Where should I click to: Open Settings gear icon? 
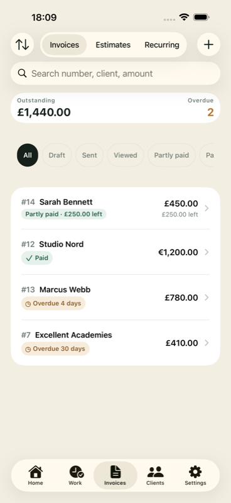[x=195, y=472]
